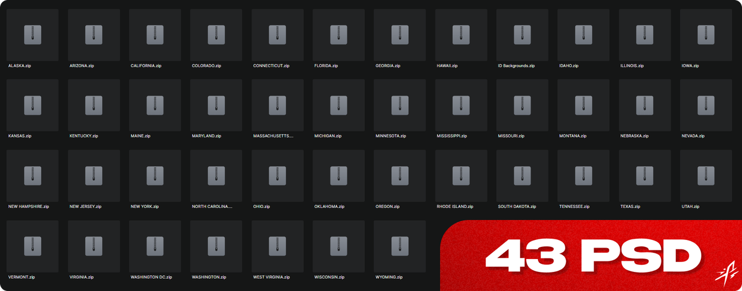Click the WISCONSIN.zip file name
The image size is (742, 291).
coord(330,277)
